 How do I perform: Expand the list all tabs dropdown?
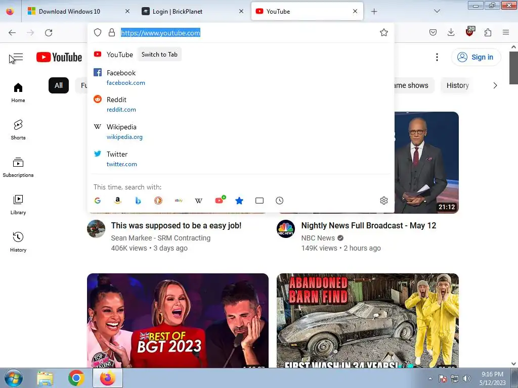click(437, 12)
